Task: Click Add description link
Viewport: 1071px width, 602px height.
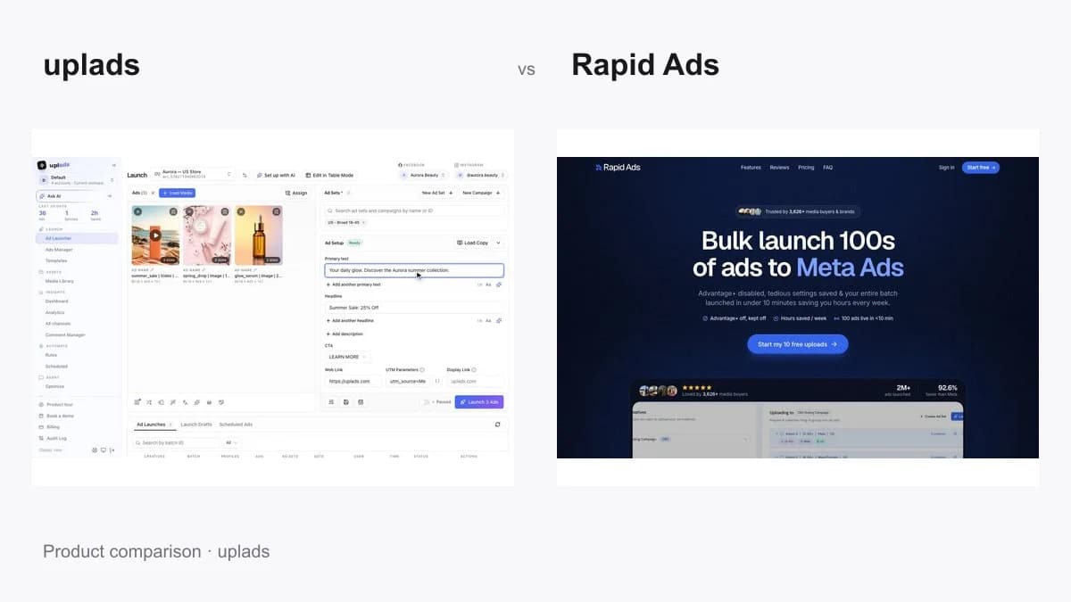Action: pos(346,334)
